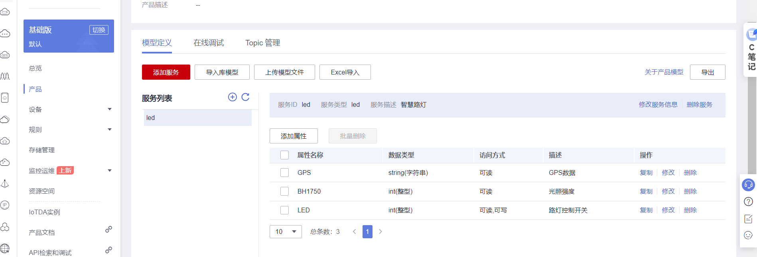Image resolution: width=757 pixels, height=257 pixels.
Task: Open the feedback note icon
Action: tap(748, 219)
